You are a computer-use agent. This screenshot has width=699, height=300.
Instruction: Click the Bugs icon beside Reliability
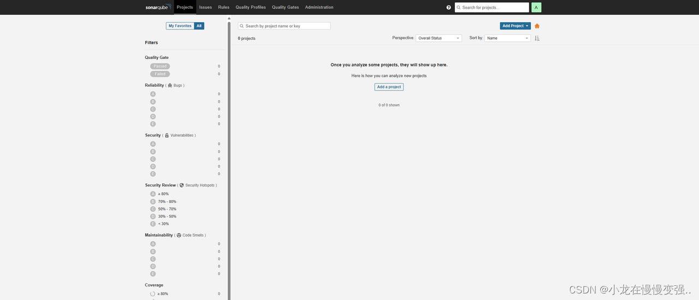coord(170,86)
